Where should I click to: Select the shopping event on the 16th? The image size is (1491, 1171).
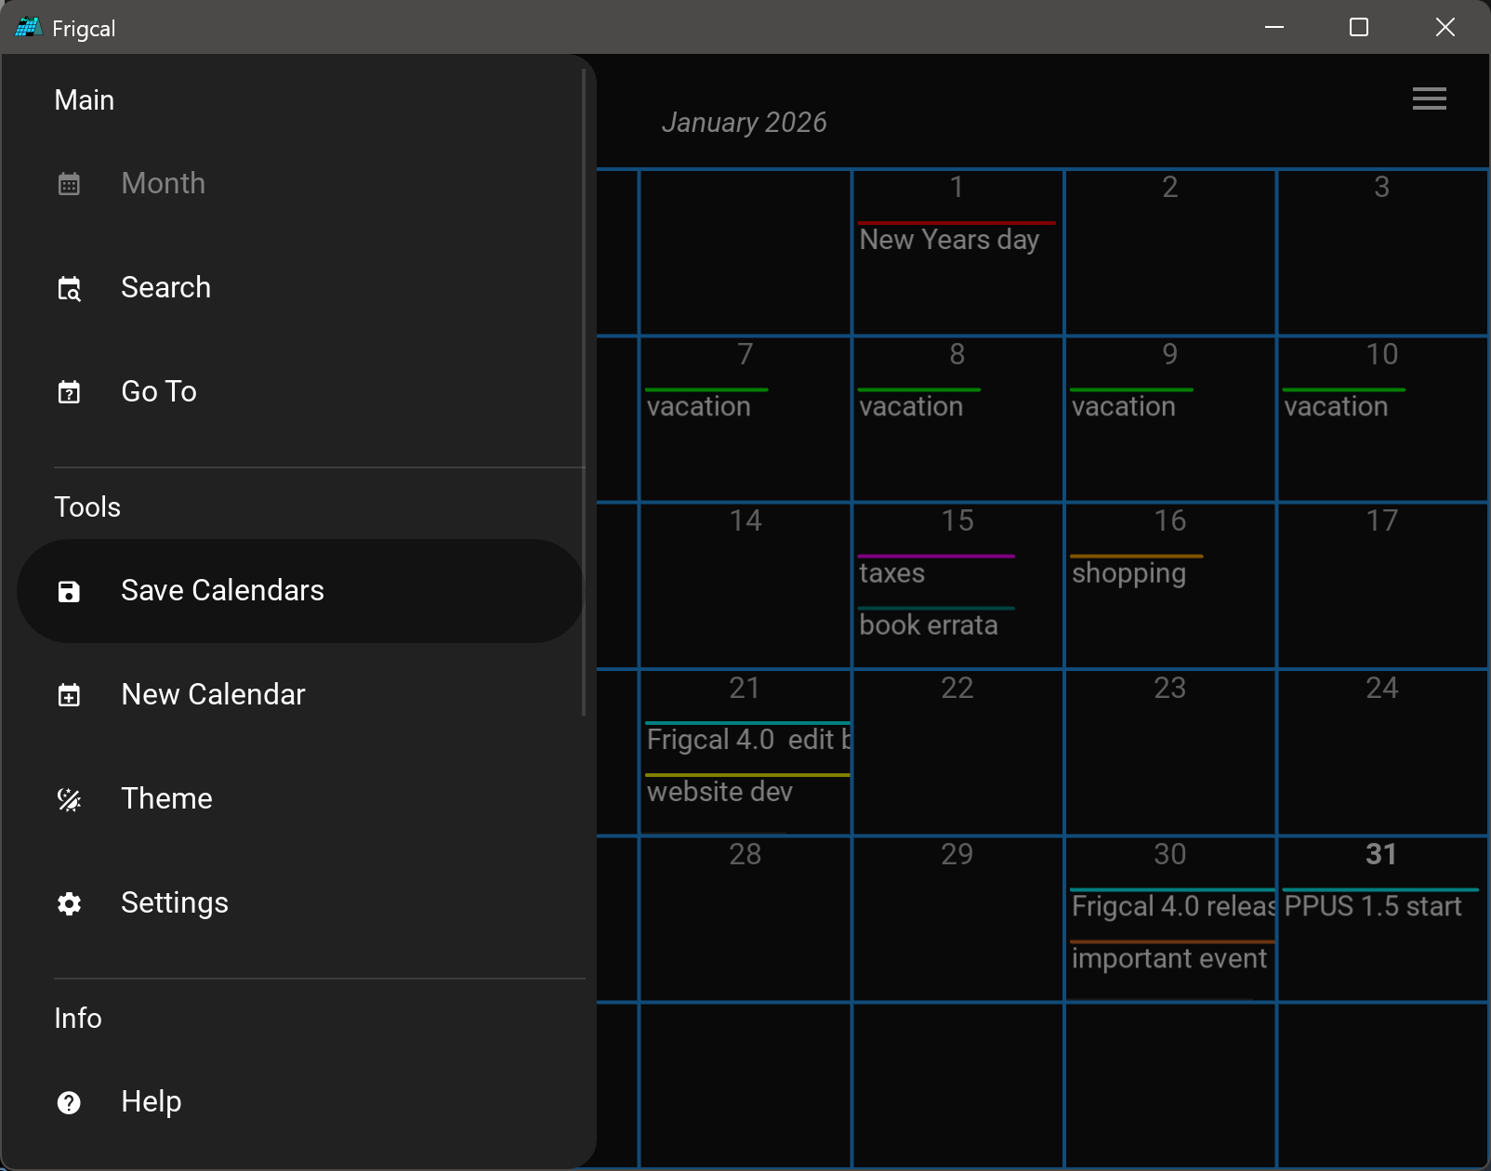click(1128, 573)
